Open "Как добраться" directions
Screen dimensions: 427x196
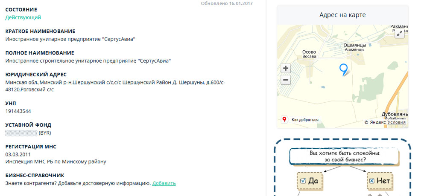tap(305, 120)
